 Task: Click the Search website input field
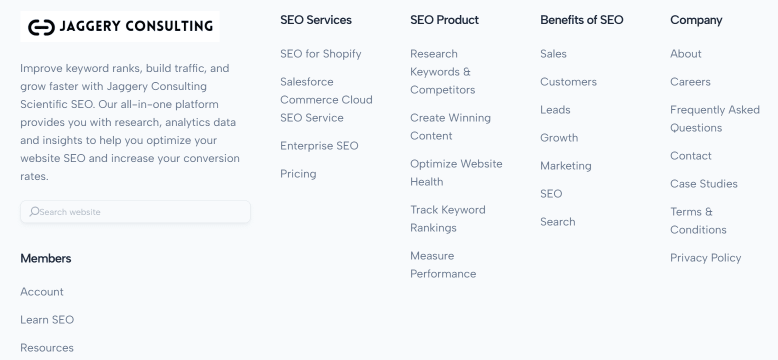pyautogui.click(x=135, y=211)
